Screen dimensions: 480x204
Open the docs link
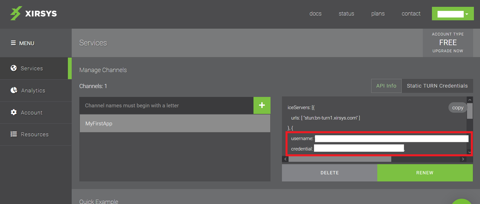pos(315,13)
